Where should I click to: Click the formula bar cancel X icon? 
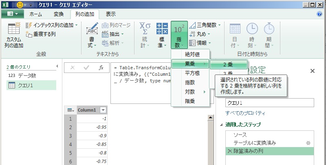coord(73,68)
